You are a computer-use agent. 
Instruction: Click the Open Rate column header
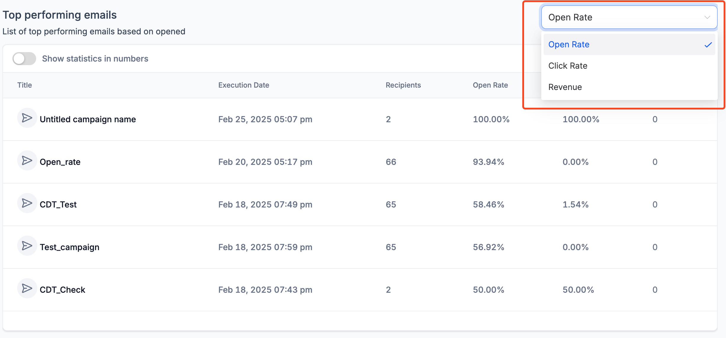490,85
